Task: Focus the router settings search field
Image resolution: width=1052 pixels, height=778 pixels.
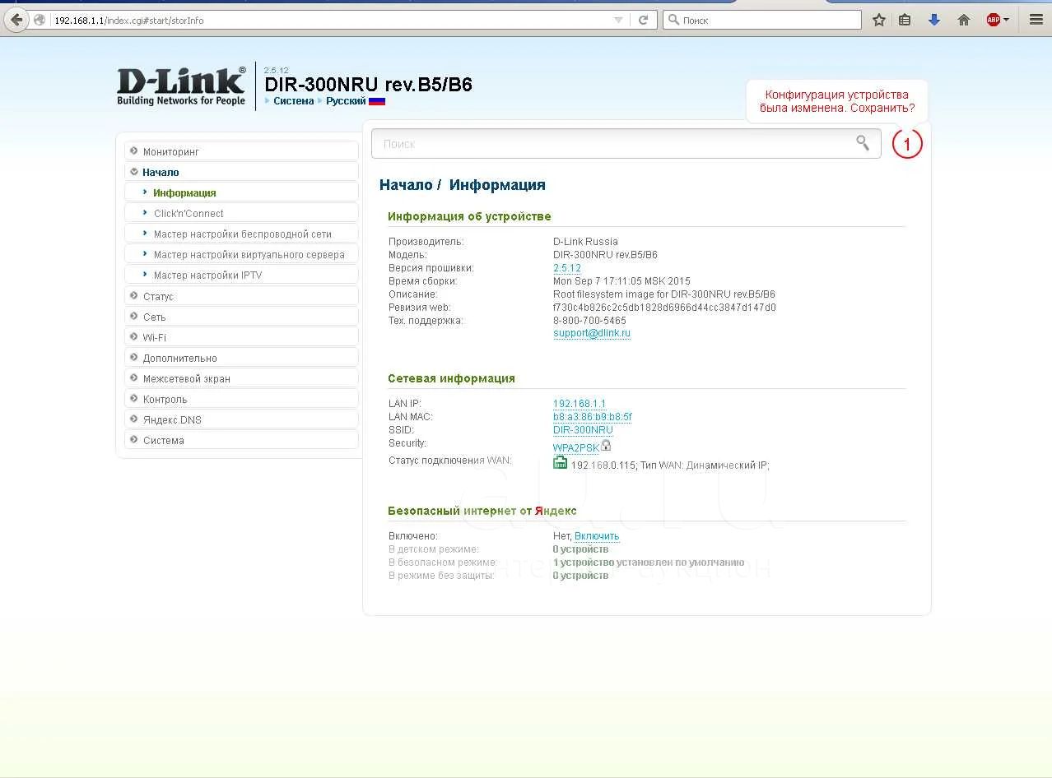Action: [626, 143]
